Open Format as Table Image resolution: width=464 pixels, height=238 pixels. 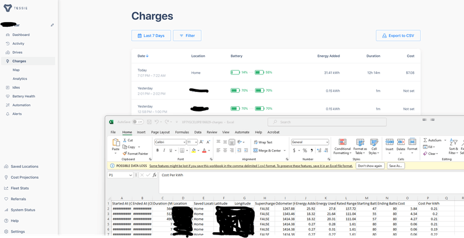(360, 146)
